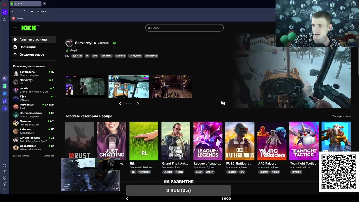Go back with the browser back arrow

point(13,11)
